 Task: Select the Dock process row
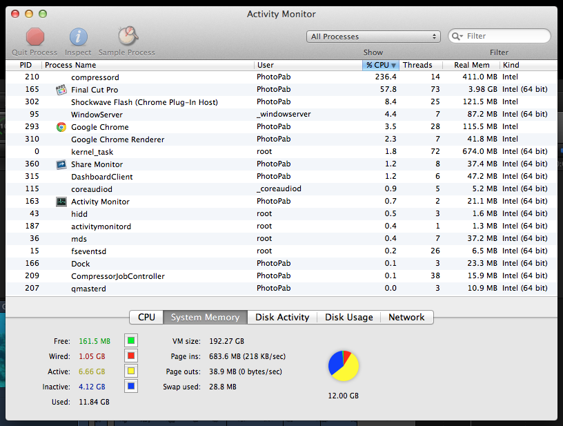(281, 264)
